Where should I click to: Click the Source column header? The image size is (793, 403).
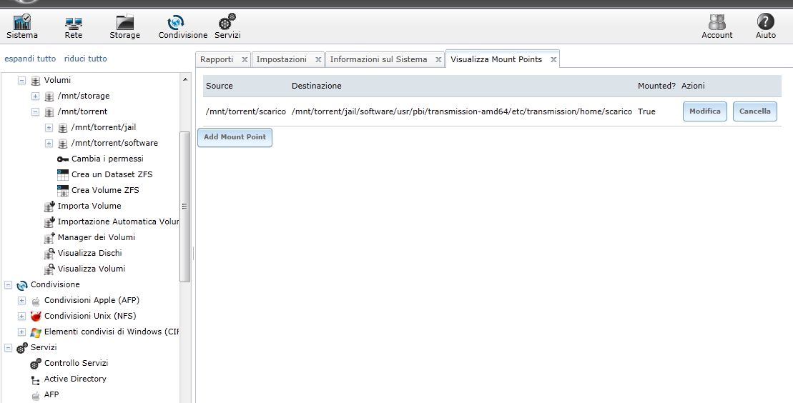pos(220,86)
